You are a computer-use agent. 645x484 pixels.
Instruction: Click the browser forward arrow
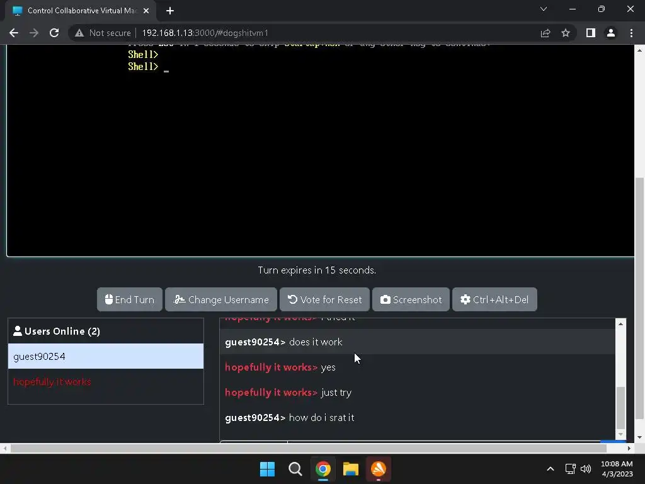tap(34, 33)
